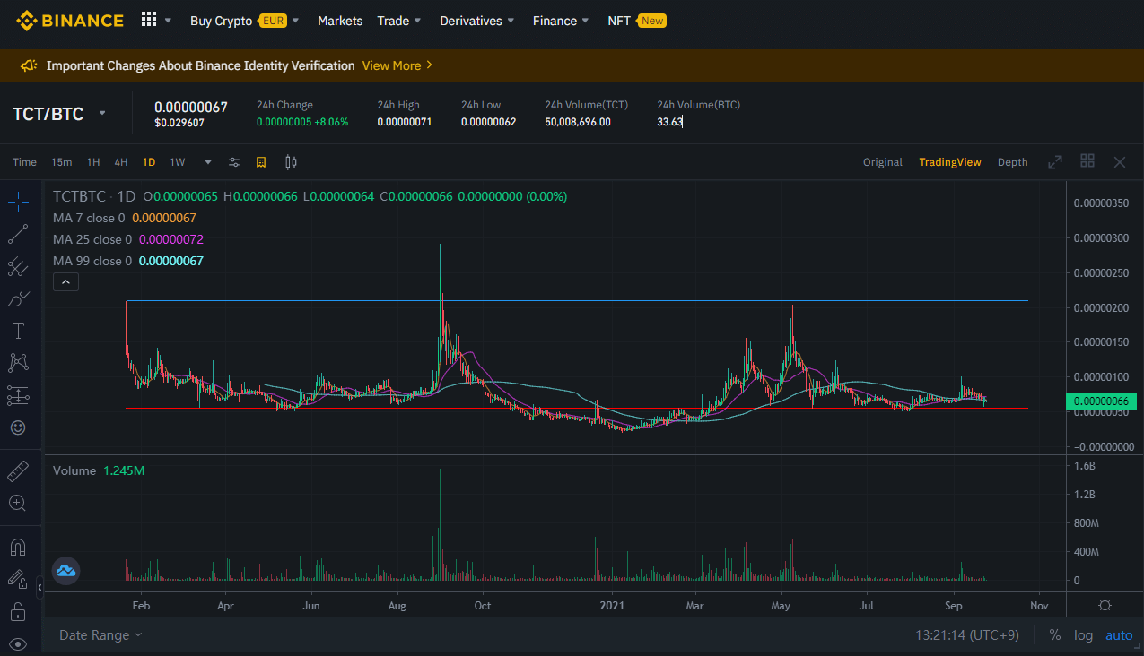This screenshot has width=1144, height=656.
Task: Expand apps grid dropdown arrow
Action: pos(168,21)
